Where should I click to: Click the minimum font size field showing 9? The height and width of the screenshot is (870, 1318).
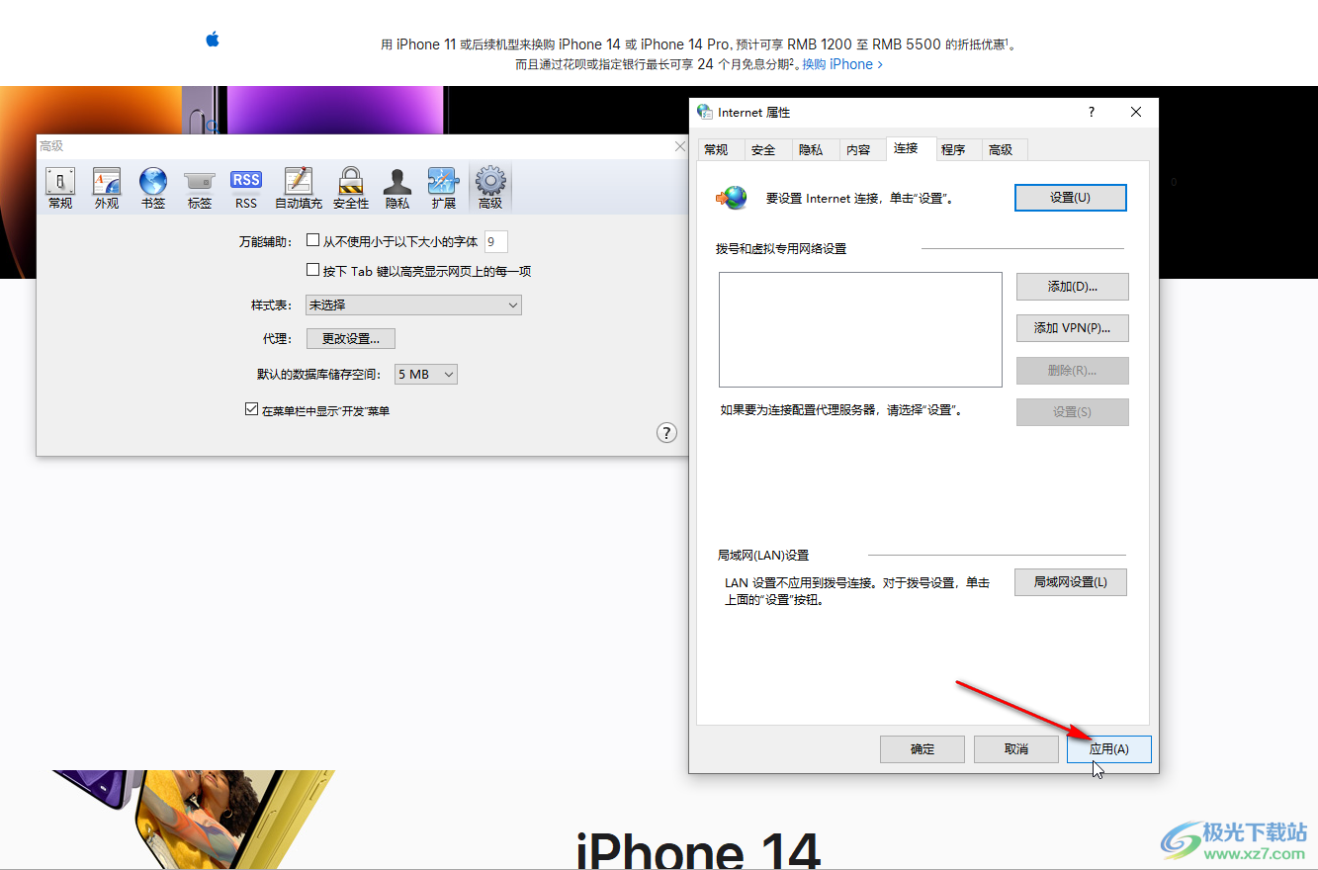495,241
